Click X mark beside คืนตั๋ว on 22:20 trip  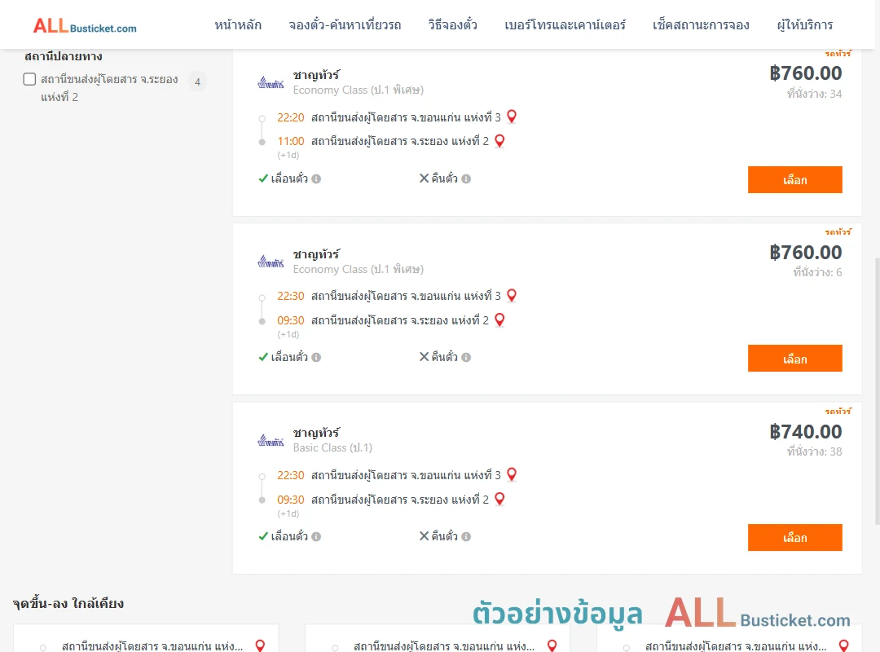[x=424, y=178]
